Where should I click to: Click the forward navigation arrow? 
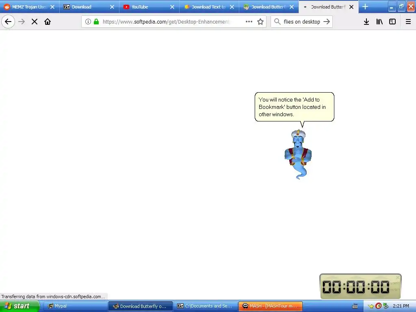(22, 22)
